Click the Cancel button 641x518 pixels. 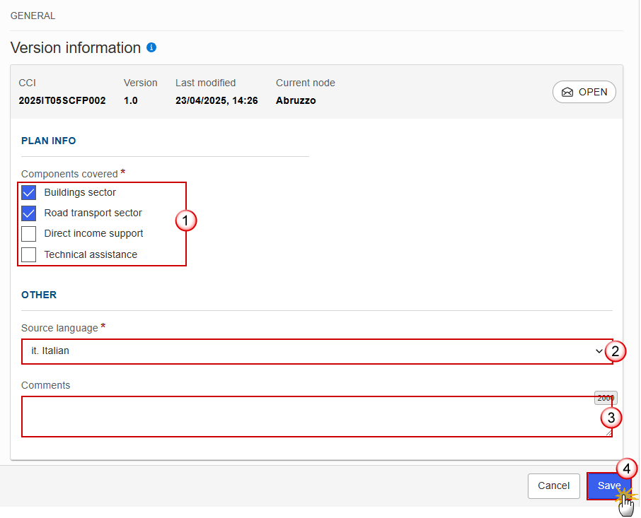(x=553, y=485)
